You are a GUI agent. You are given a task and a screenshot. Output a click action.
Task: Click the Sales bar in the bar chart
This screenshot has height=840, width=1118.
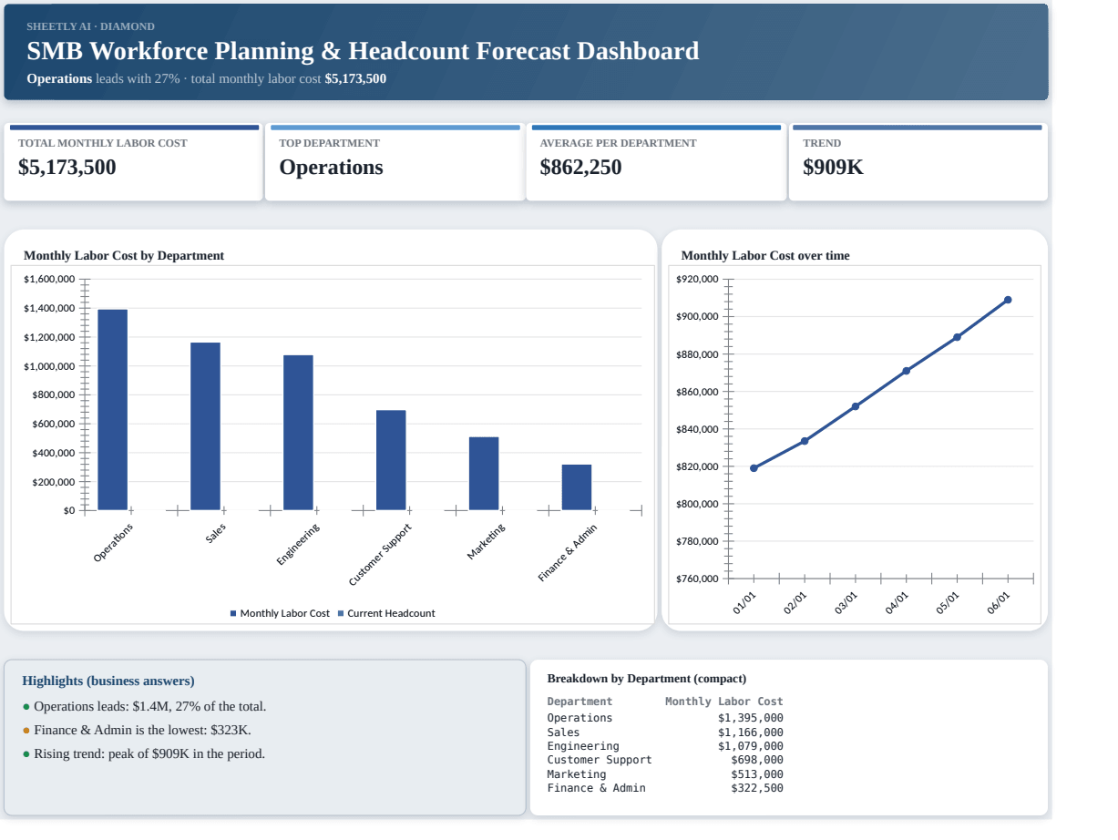[x=205, y=425]
